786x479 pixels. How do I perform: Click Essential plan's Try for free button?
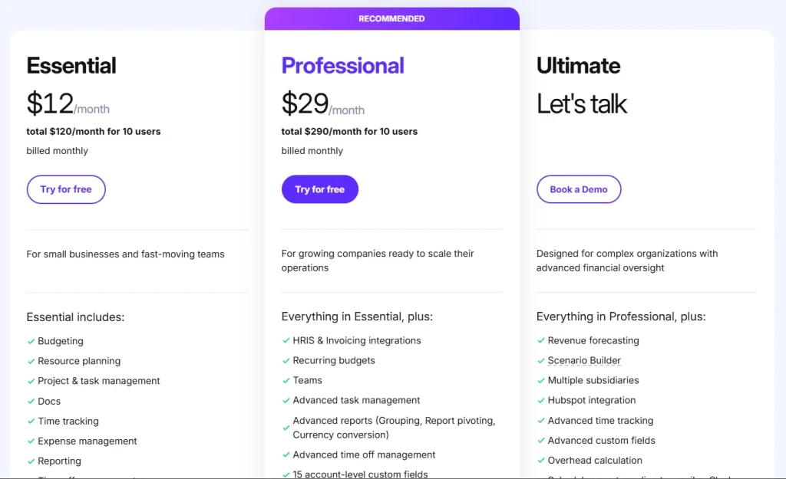(66, 189)
